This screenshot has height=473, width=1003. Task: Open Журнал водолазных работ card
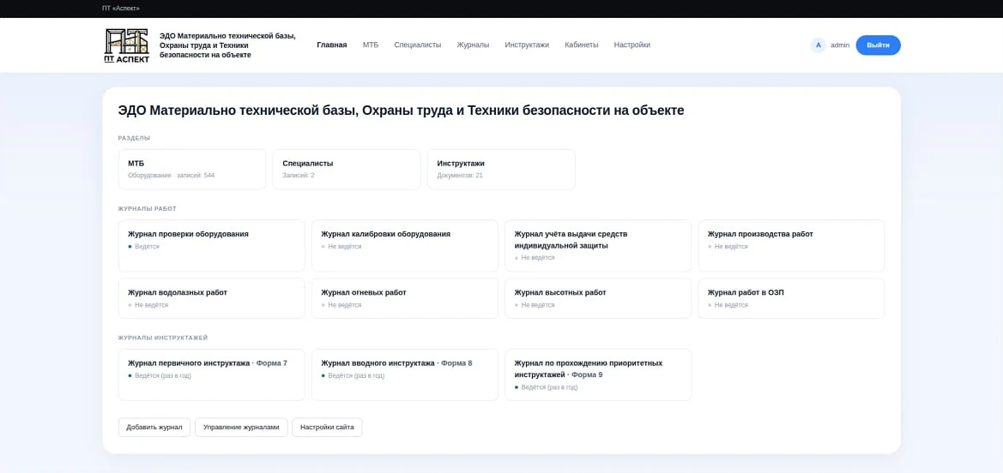[212, 298]
